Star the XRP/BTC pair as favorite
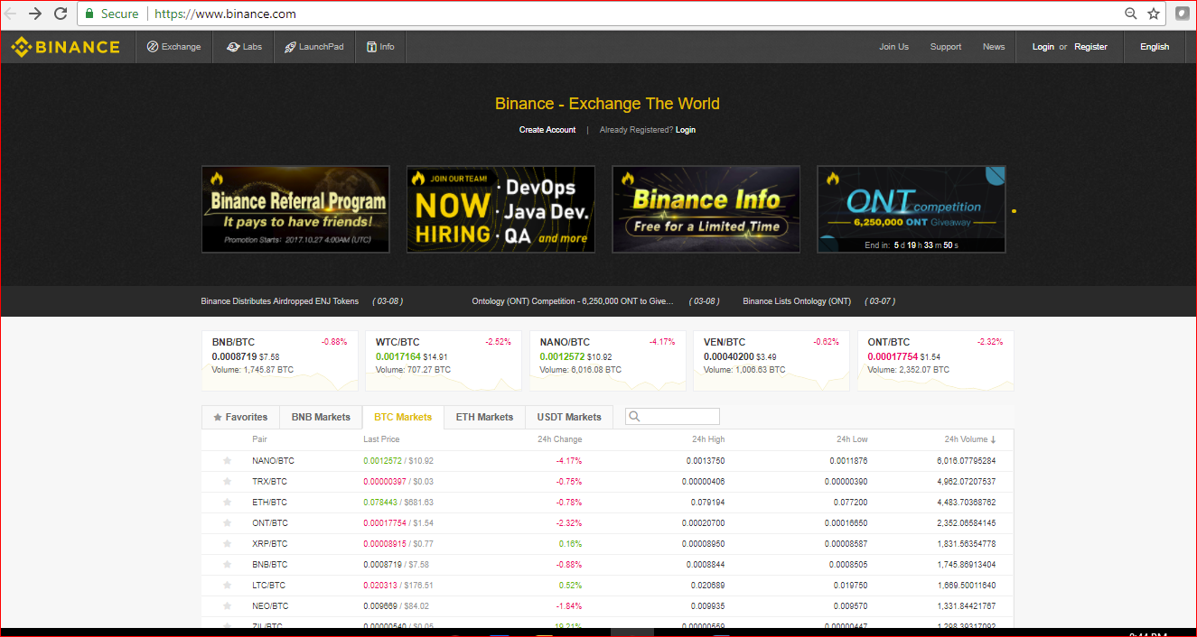Image resolution: width=1197 pixels, height=637 pixels. coord(228,544)
